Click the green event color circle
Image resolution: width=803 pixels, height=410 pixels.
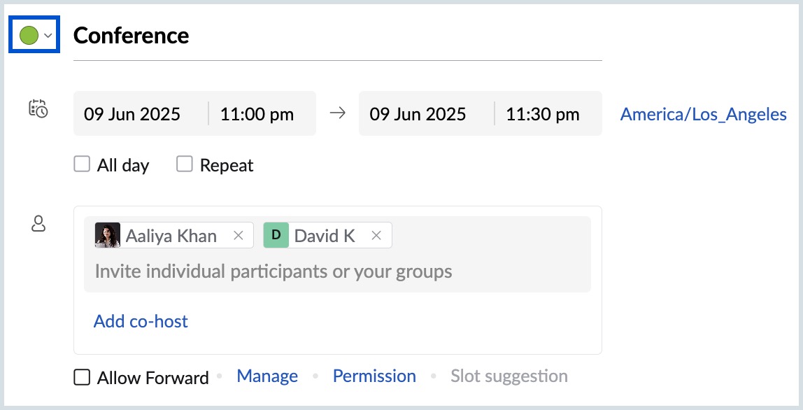(29, 36)
